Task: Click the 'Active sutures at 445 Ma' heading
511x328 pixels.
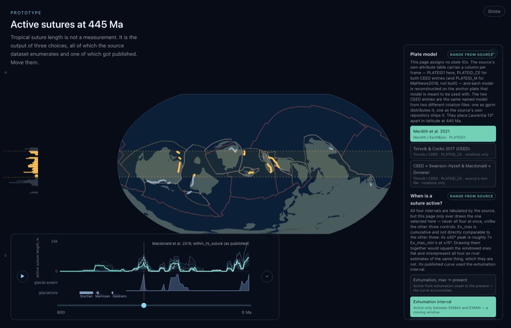Action: [x=67, y=25]
